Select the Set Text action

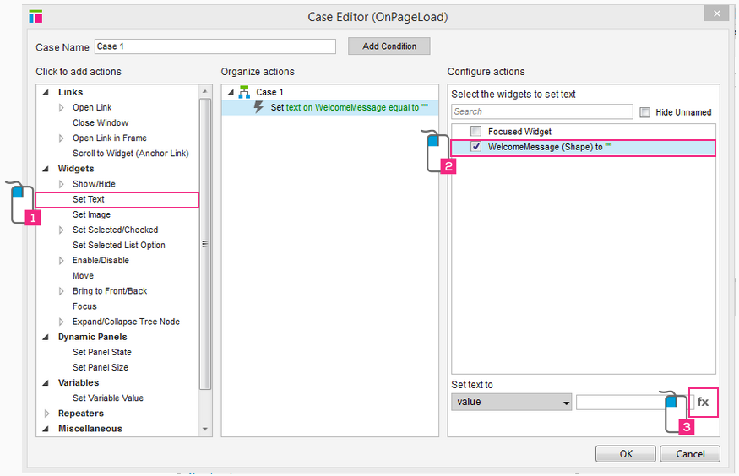pos(89,199)
